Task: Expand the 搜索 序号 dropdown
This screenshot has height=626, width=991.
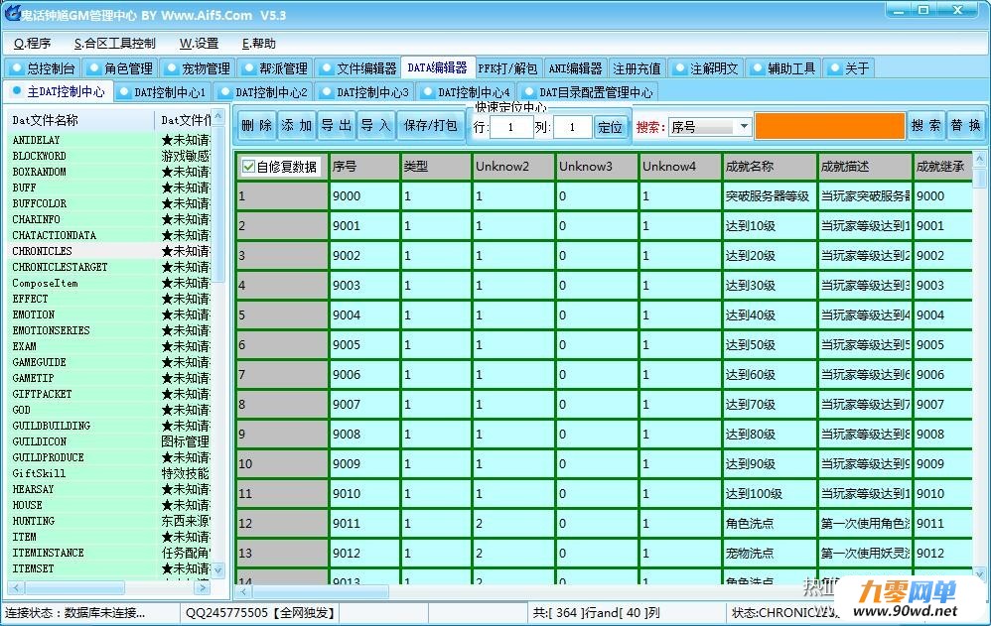Action: point(744,126)
